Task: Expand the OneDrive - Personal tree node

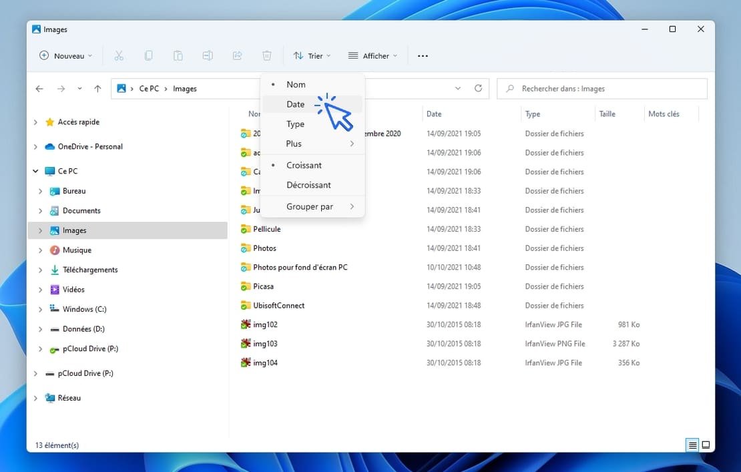Action: click(35, 146)
